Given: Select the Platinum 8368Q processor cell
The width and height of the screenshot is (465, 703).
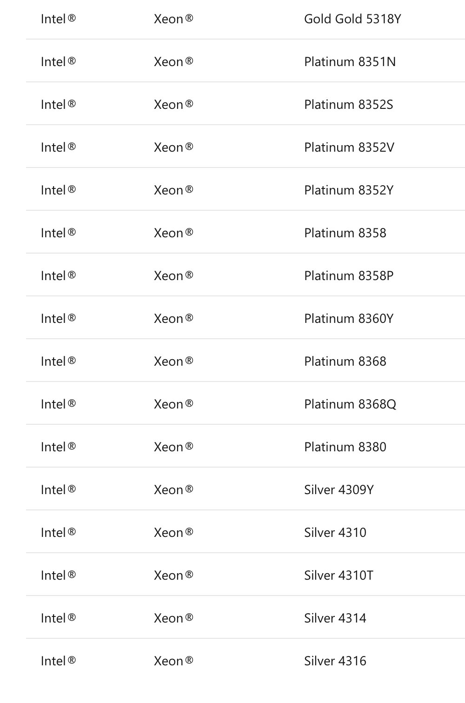Looking at the screenshot, I should pos(350,404).
